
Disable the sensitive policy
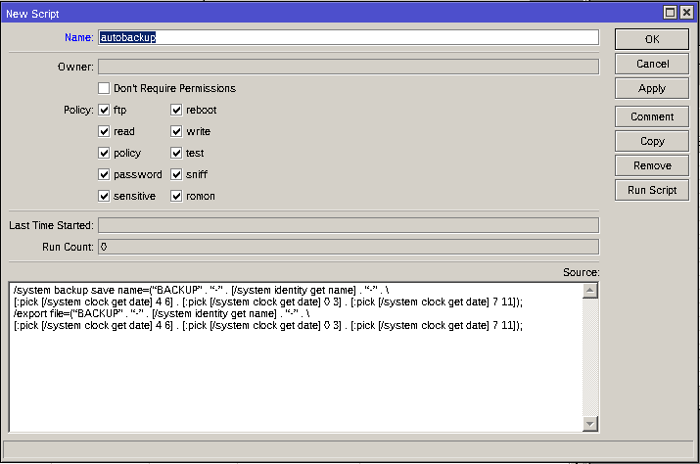click(104, 196)
